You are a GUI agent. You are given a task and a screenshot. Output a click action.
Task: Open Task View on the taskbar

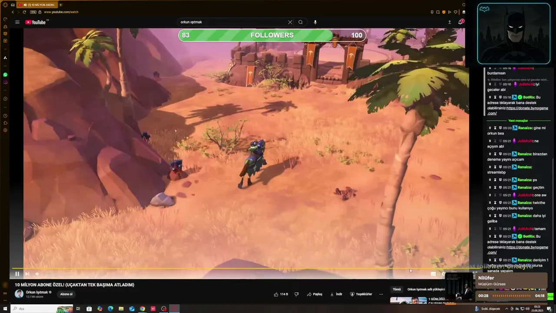(x=78, y=309)
